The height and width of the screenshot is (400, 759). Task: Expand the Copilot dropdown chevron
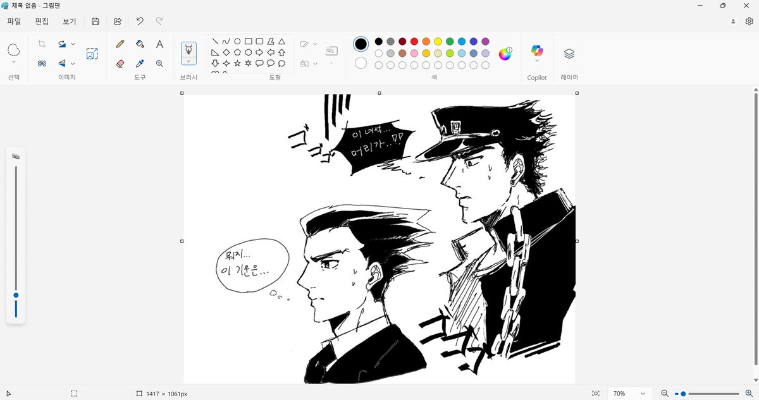coord(537,61)
